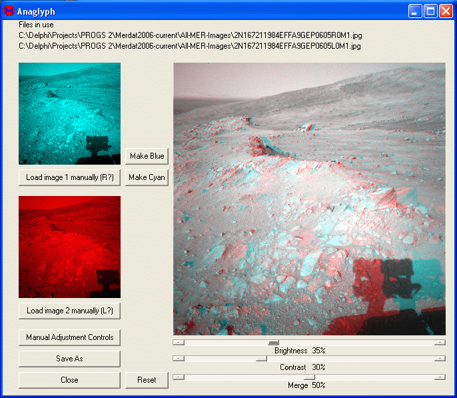
Task: Click Merge slider right arrow
Action: pyautogui.click(x=440, y=377)
